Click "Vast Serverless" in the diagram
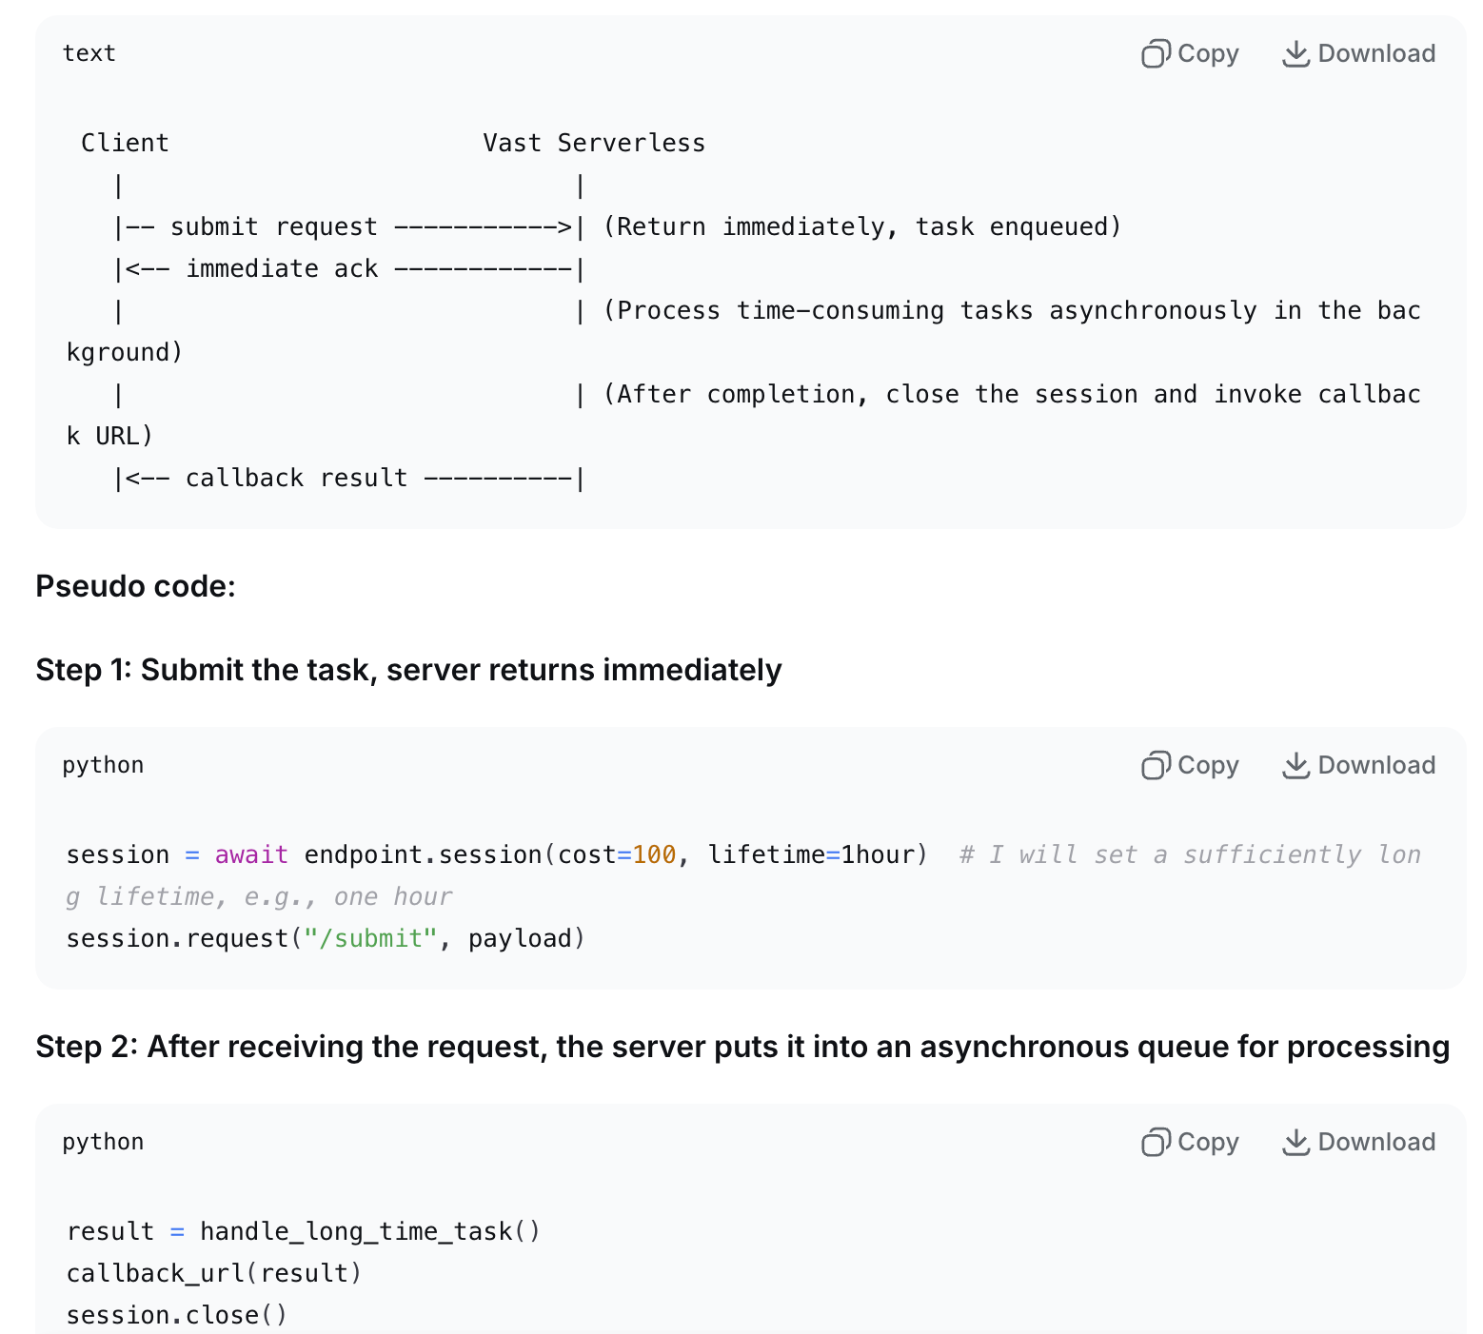The image size is (1483, 1334). click(594, 144)
